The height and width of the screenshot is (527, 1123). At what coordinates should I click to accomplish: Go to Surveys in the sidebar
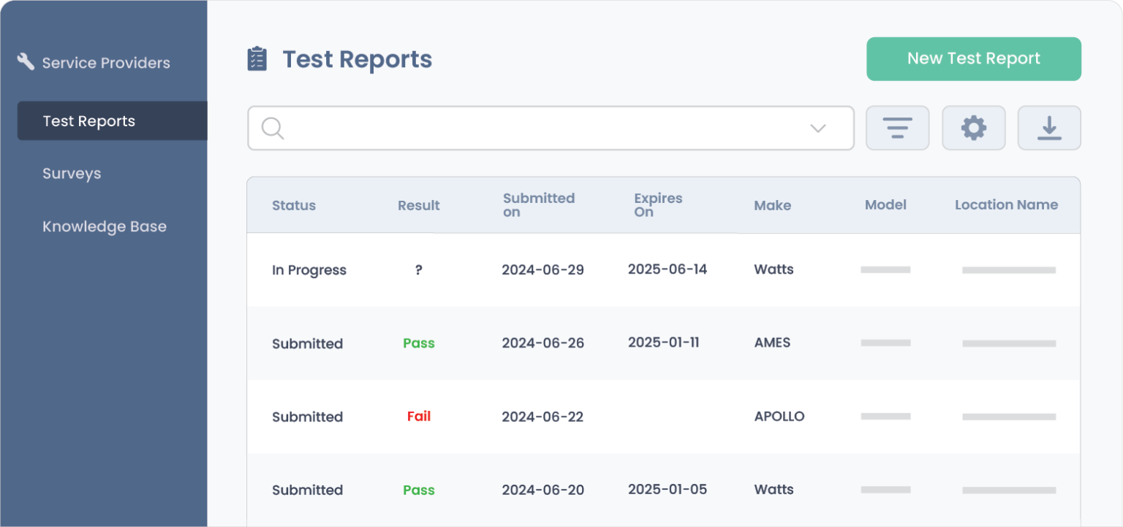(x=72, y=174)
